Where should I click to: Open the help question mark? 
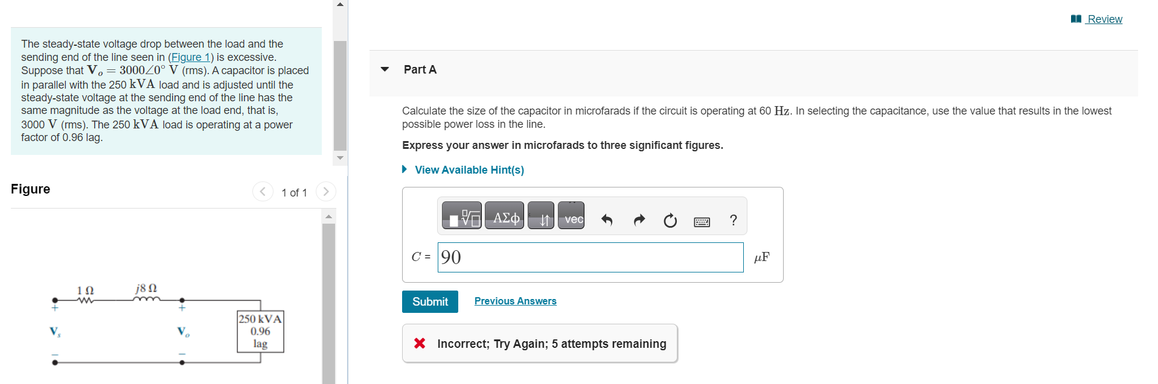733,220
